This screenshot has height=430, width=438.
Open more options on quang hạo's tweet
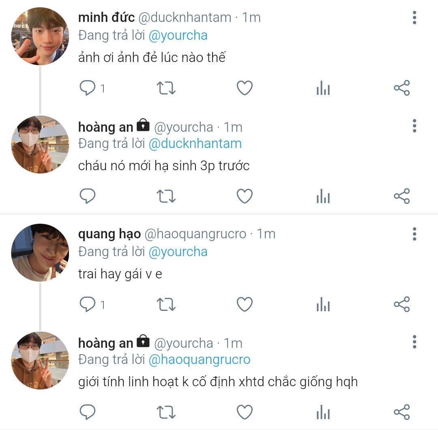click(x=414, y=234)
